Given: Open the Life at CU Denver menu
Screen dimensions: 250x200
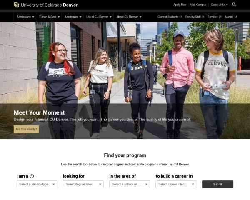Looking at the screenshot, I should click(98, 17).
